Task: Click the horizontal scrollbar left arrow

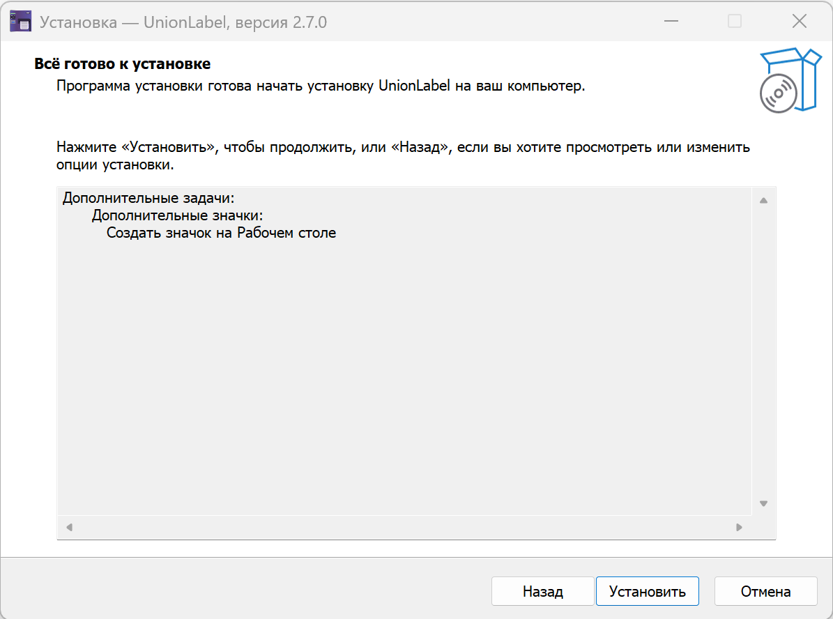Action: tap(68, 528)
